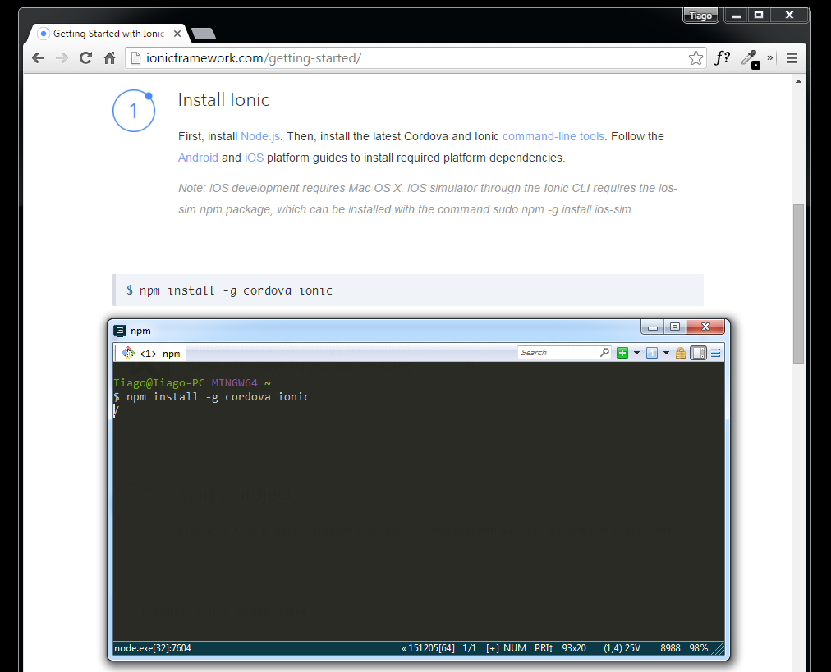Viewport: 831px width, 672px height.
Task: Reload the Ionic getting-started page
Action: (x=86, y=57)
